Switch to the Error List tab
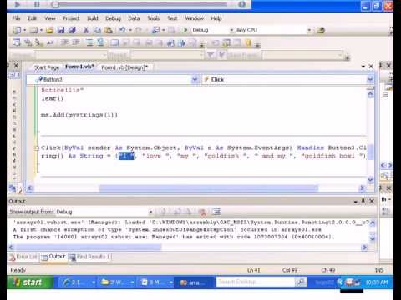 click(x=23, y=257)
